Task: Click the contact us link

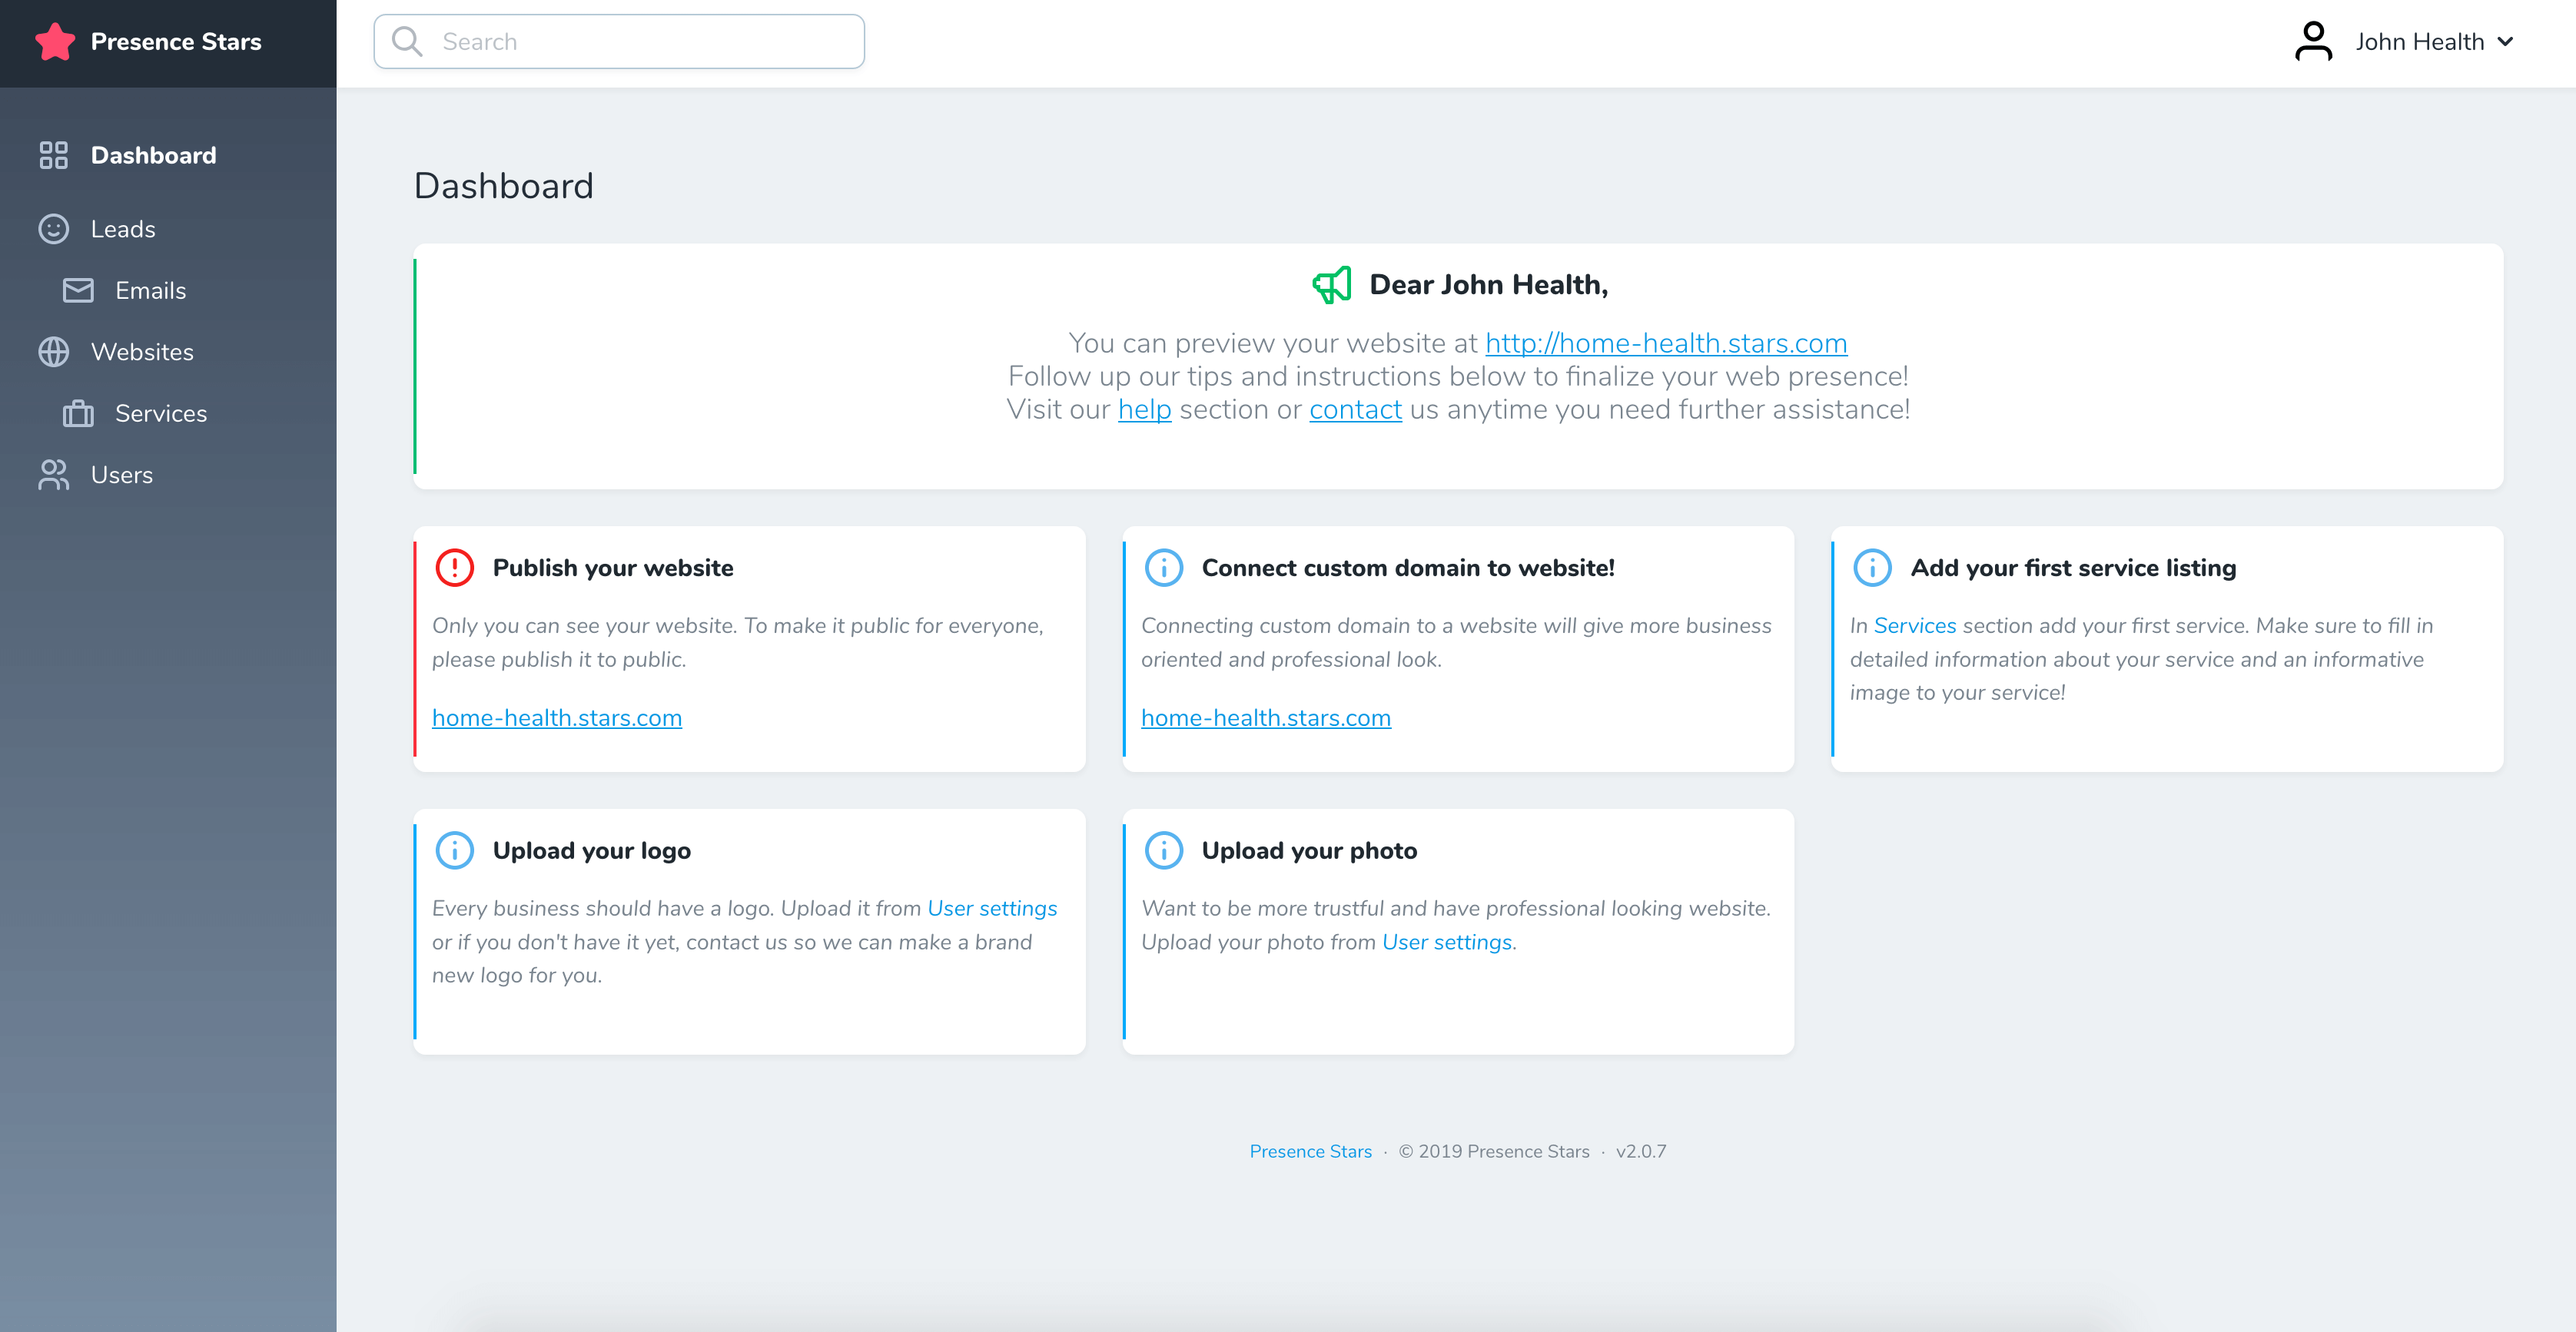Action: [x=1354, y=409]
